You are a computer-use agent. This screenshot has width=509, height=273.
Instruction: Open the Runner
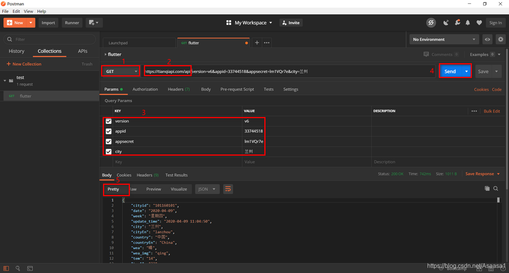pyautogui.click(x=72, y=23)
